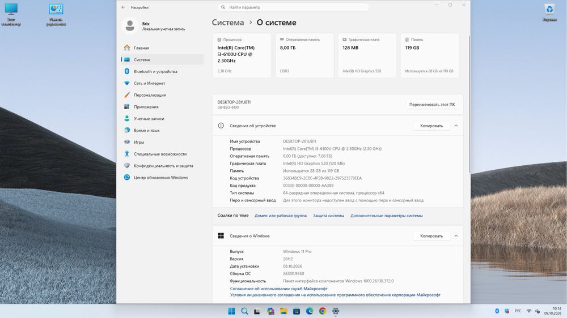Click the back arrow in Settings title bar

coord(124,7)
